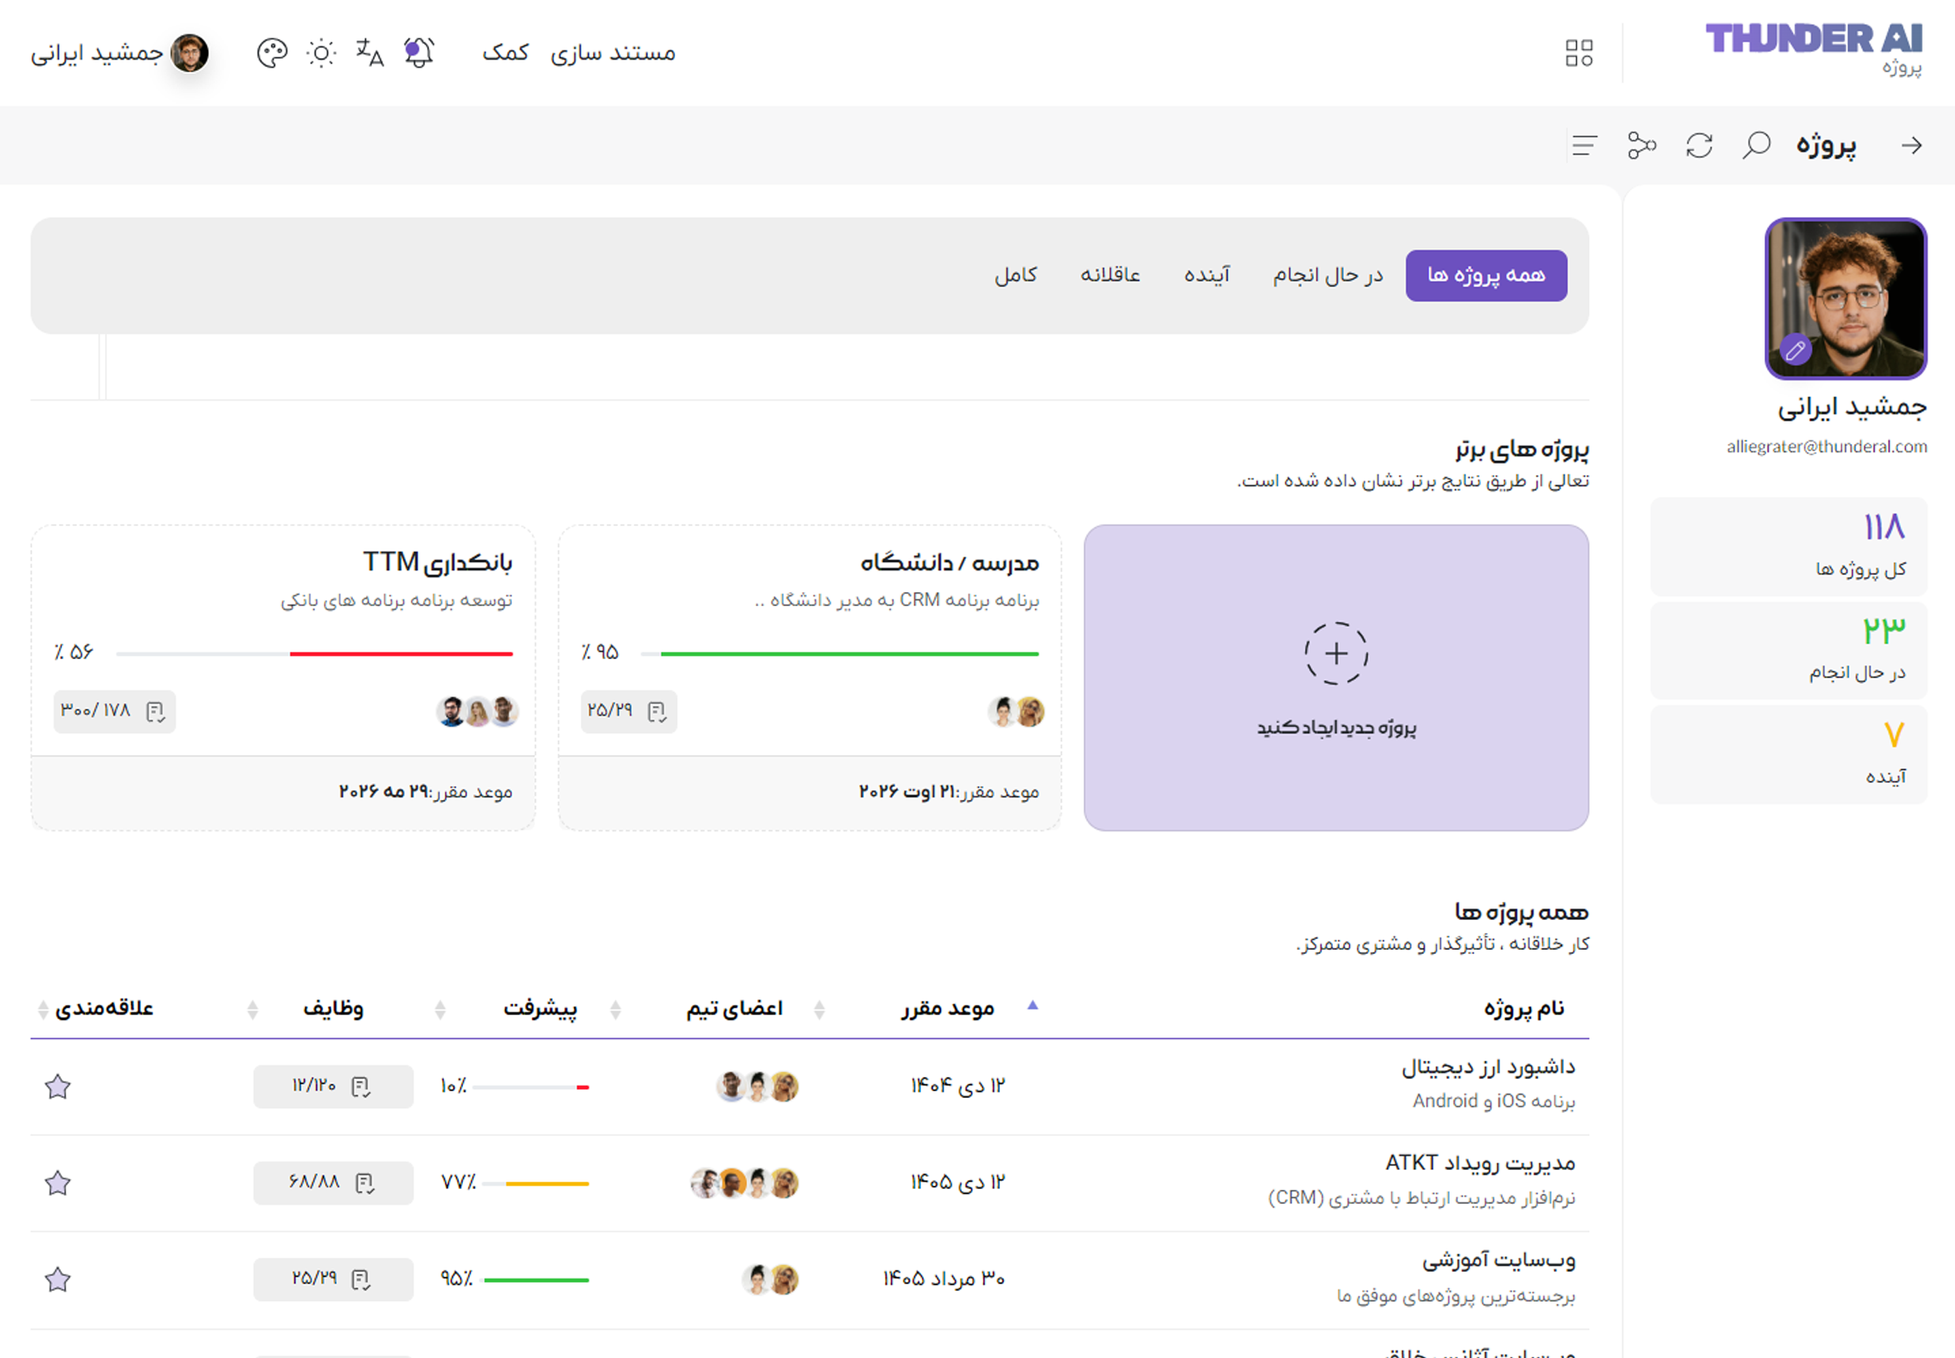The image size is (1955, 1358).
Task: Select the کامل tab
Action: 1016,276
